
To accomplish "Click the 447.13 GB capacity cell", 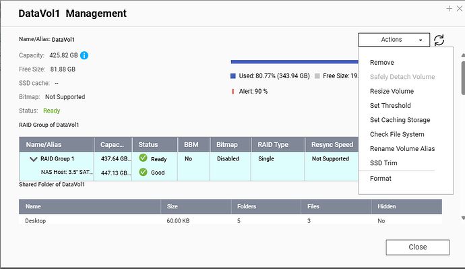I will tap(116, 173).
